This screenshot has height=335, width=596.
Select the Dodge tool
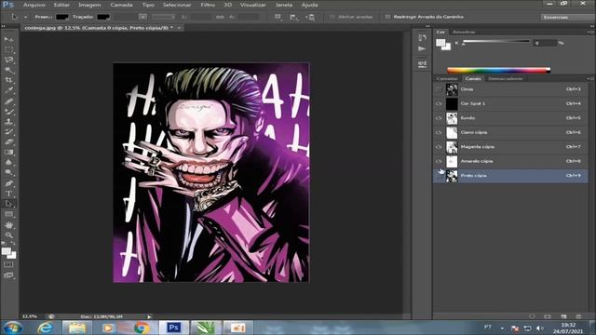click(8, 173)
